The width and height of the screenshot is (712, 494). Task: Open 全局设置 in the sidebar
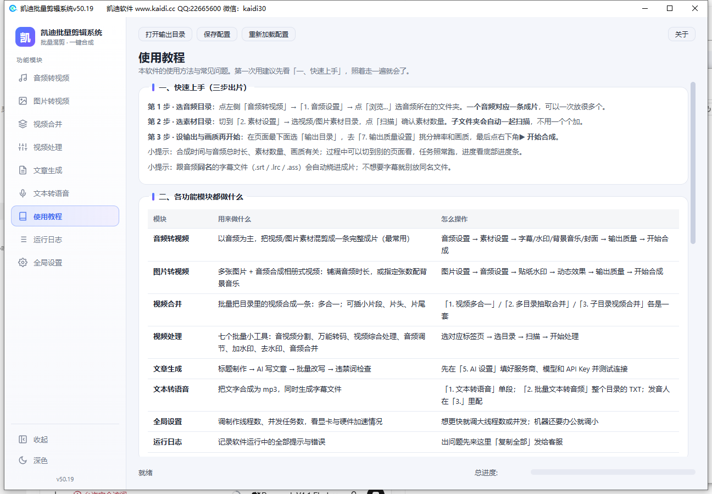click(x=65, y=263)
